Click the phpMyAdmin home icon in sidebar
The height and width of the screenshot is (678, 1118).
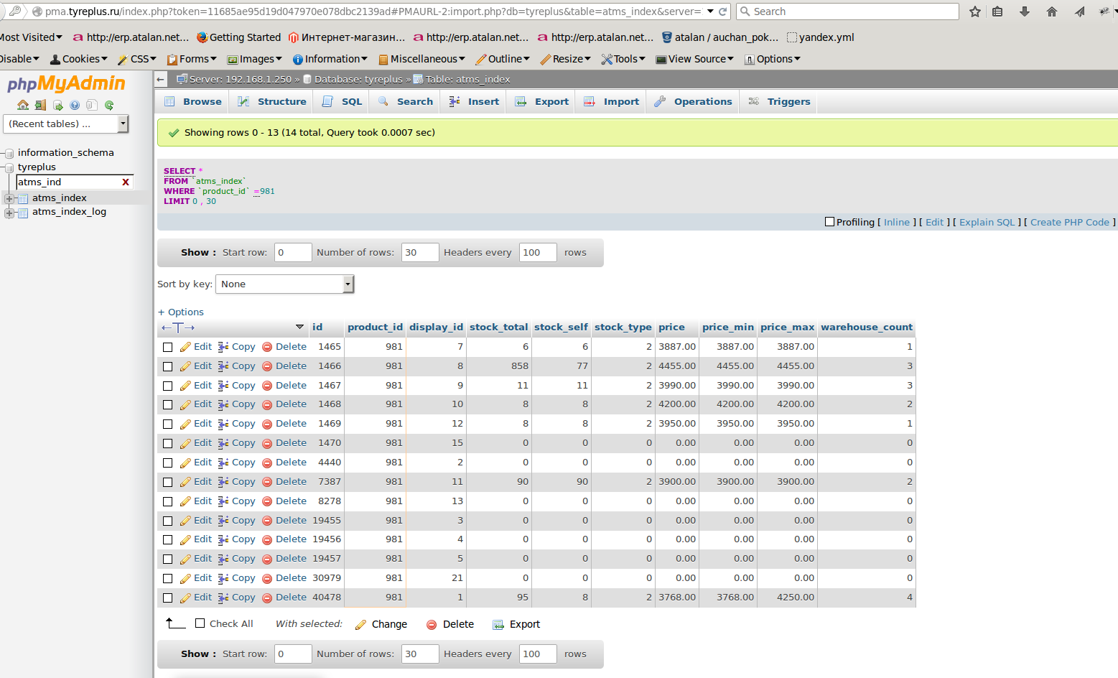[23, 105]
